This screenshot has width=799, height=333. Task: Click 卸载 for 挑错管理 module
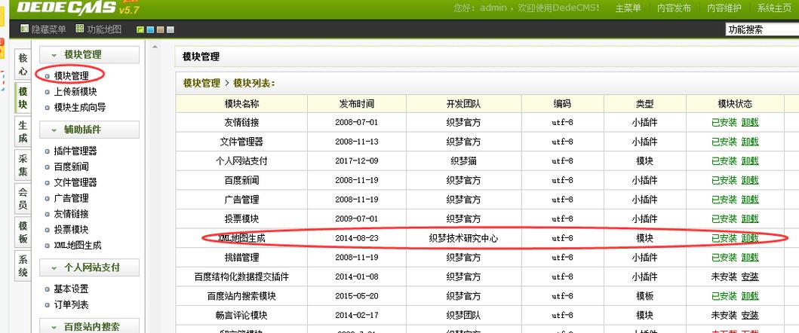coord(750,257)
